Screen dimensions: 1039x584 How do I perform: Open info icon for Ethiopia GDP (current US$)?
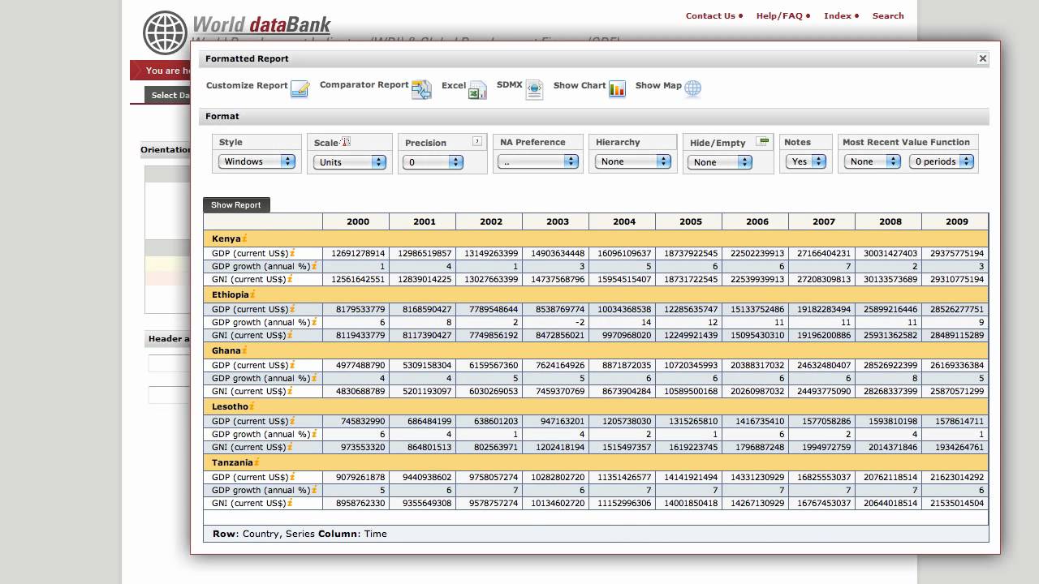pyautogui.click(x=293, y=309)
